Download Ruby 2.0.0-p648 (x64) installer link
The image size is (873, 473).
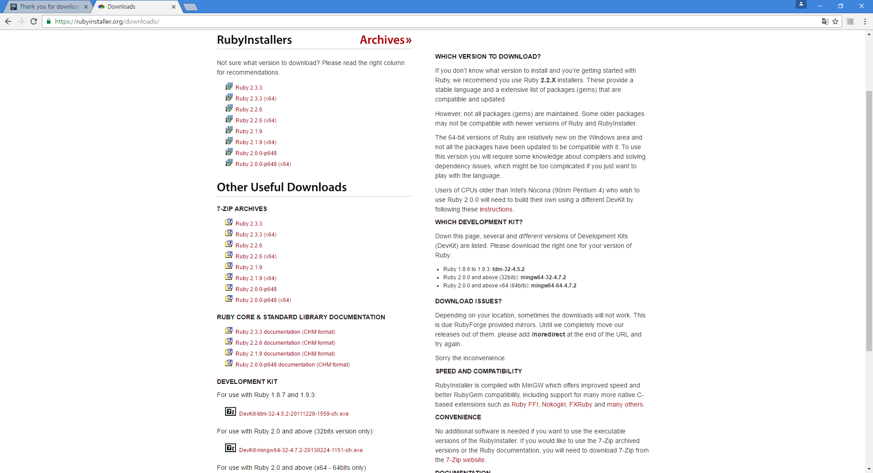263,164
